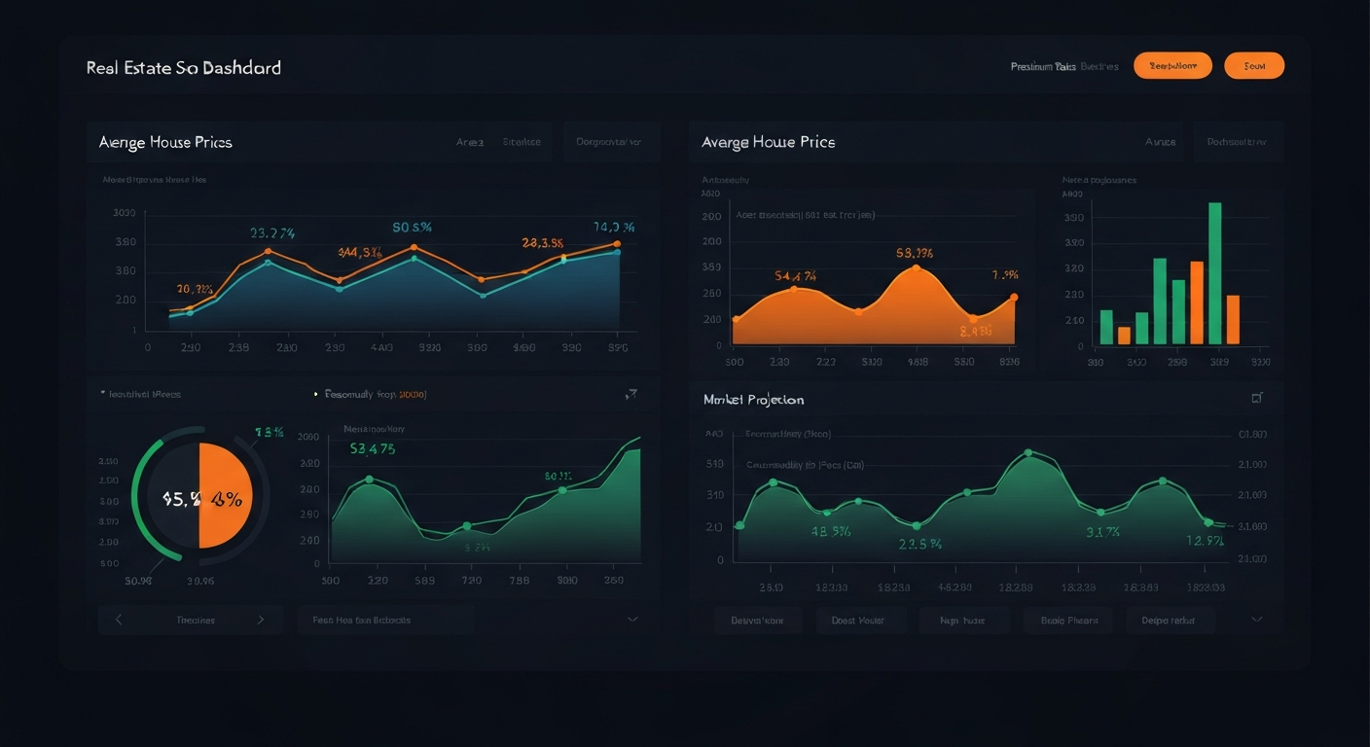The width and height of the screenshot is (1370, 747).
Task: Click the "S4,4 7%" label on orange chart
Action: (796, 276)
